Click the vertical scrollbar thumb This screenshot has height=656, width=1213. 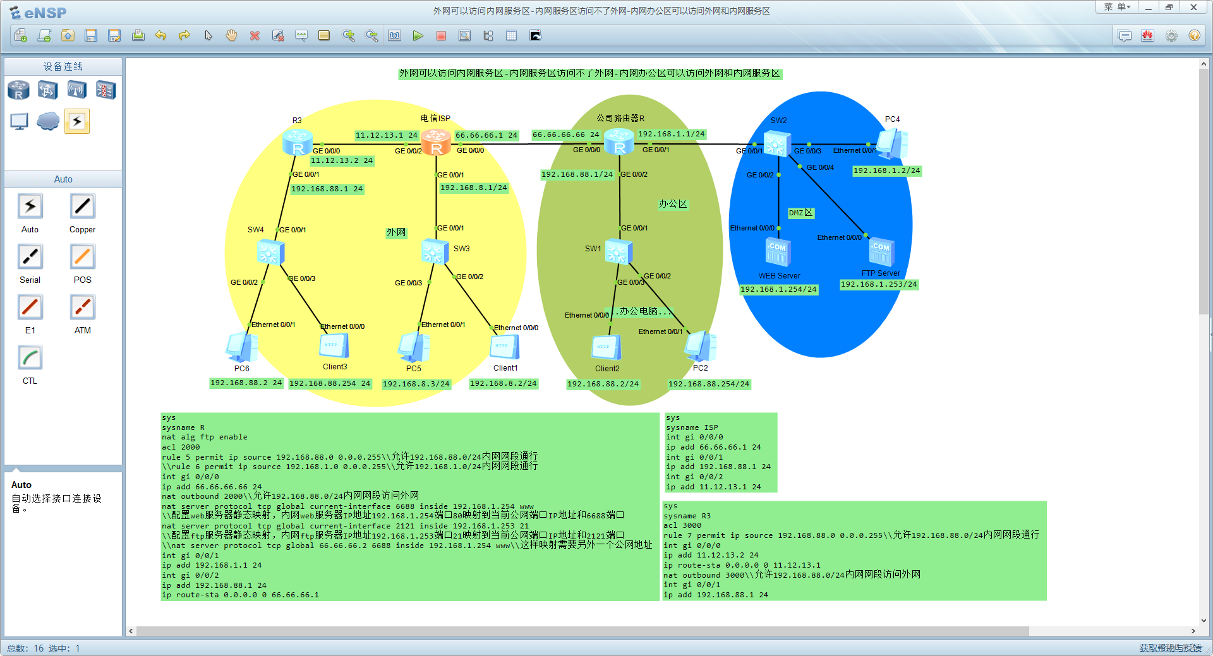1204,191
